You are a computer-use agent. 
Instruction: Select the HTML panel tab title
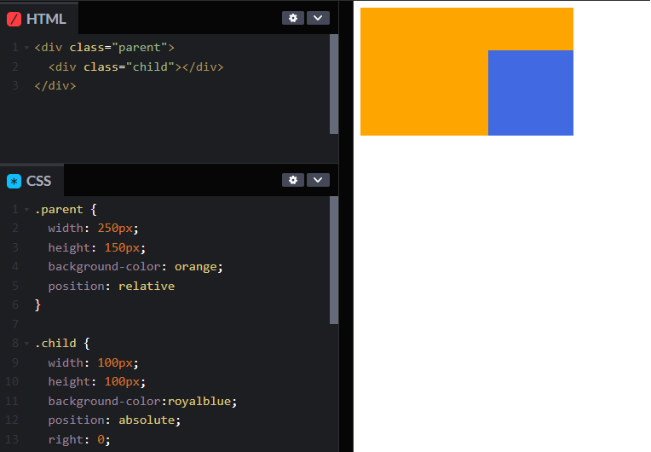click(46, 19)
